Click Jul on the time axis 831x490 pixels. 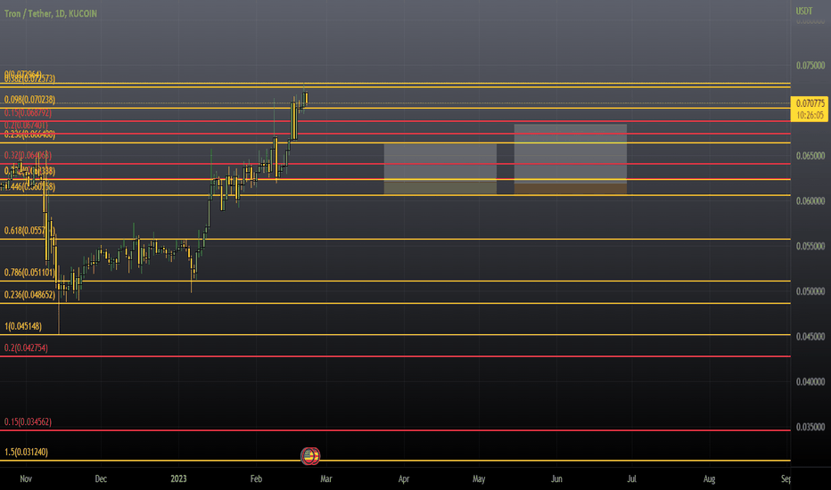(x=632, y=479)
